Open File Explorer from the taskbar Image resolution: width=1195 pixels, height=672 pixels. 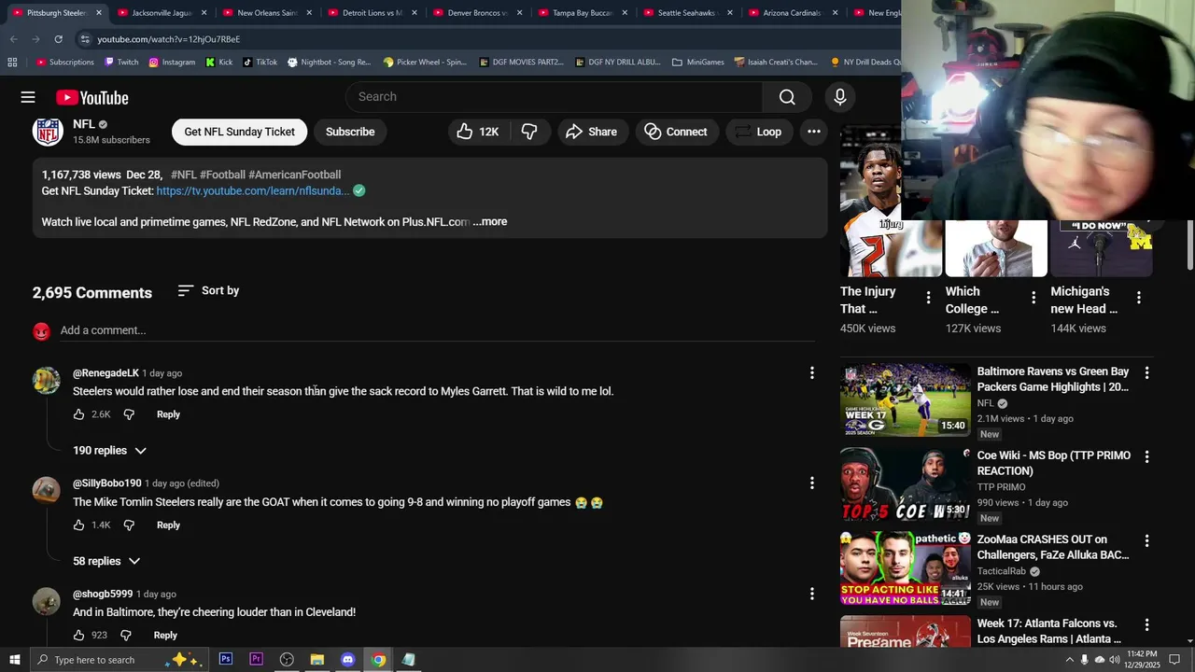(316, 659)
